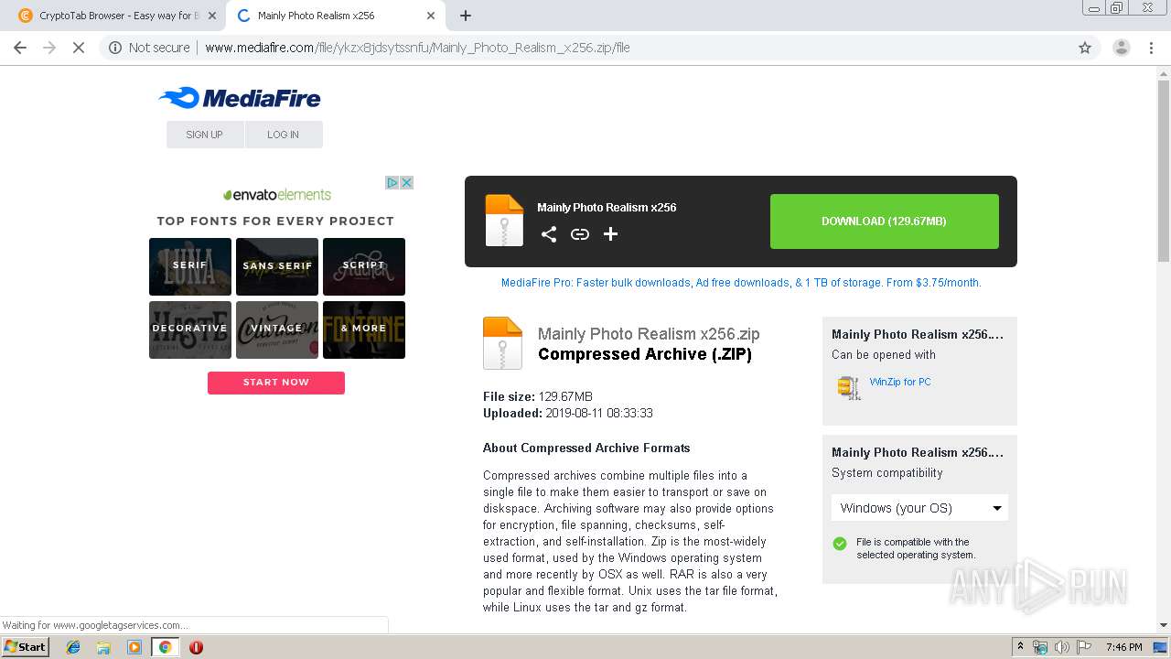Click the red Opera taskbar icon
1171x659 pixels.
[196, 647]
